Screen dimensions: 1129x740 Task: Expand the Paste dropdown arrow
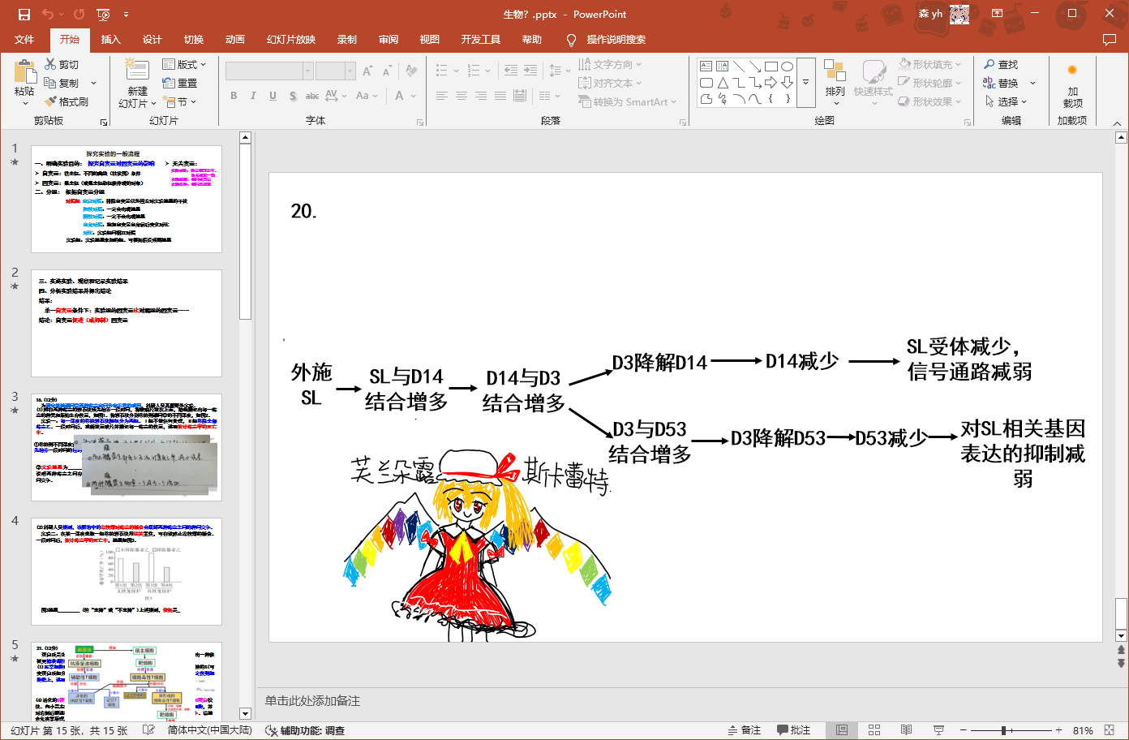tap(24, 102)
